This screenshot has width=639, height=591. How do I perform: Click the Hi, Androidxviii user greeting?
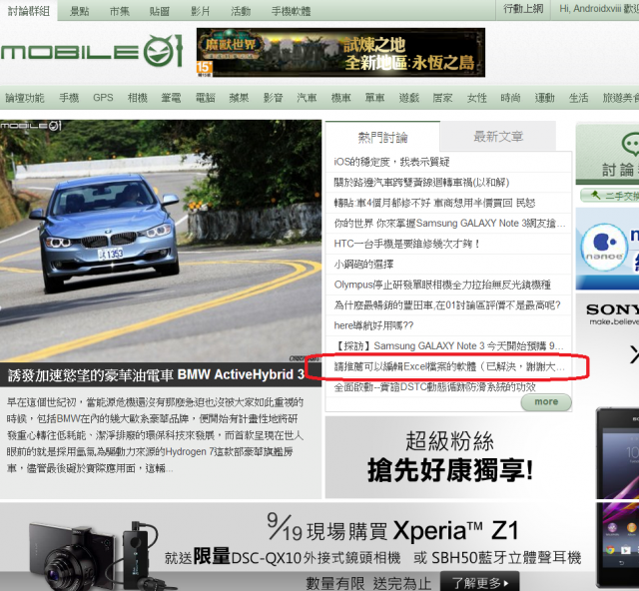point(597,9)
